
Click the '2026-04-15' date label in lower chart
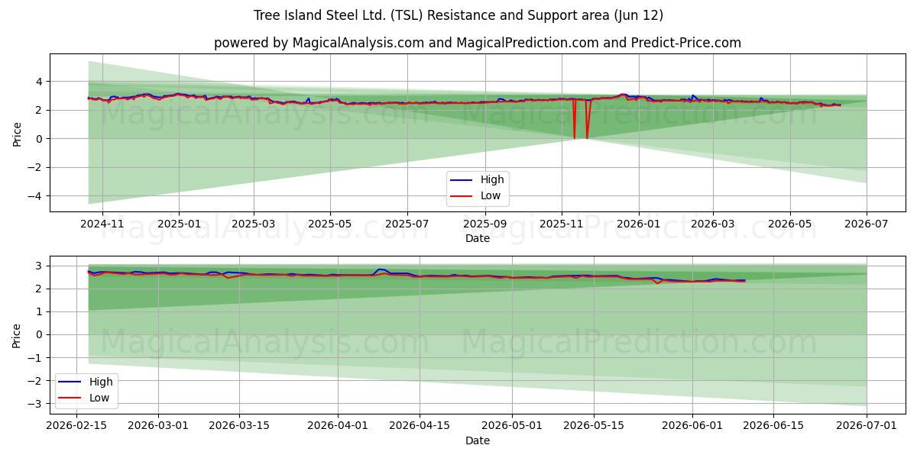pyautogui.click(x=420, y=427)
